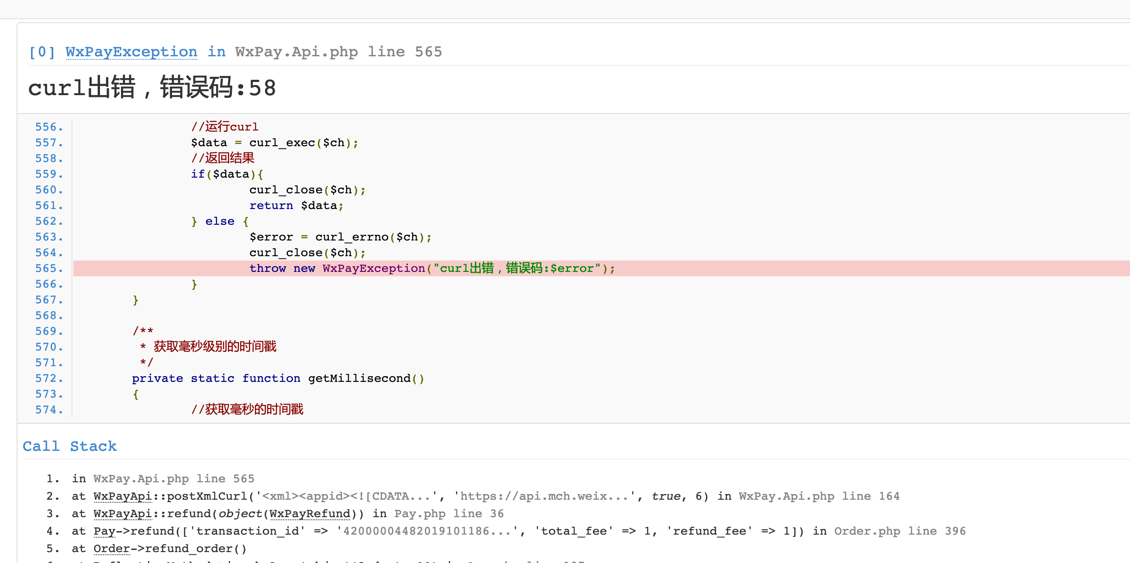Click 'Pay.php line 36' reference
Viewport: 1130px width, 563px height.
[449, 513]
